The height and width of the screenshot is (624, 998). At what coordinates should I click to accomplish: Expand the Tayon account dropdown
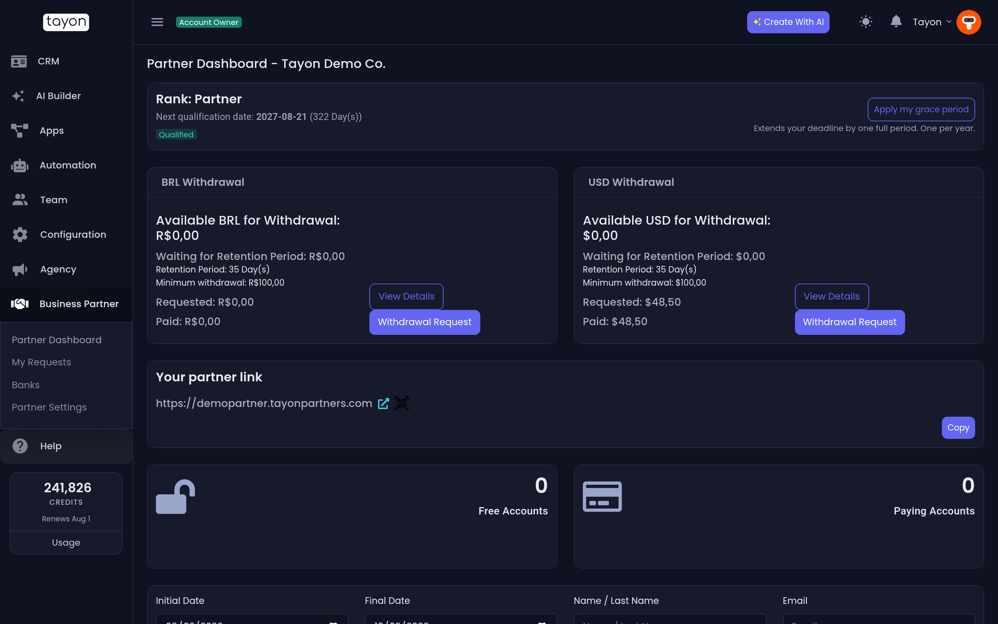pyautogui.click(x=932, y=22)
